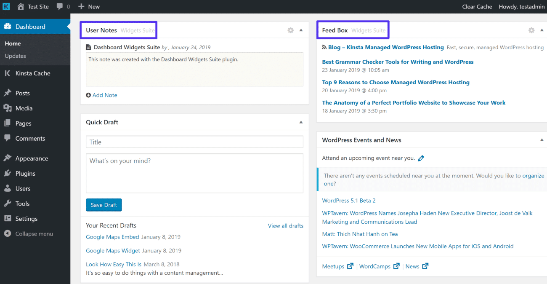
Task: Click the Save Draft button
Action: [x=104, y=205]
